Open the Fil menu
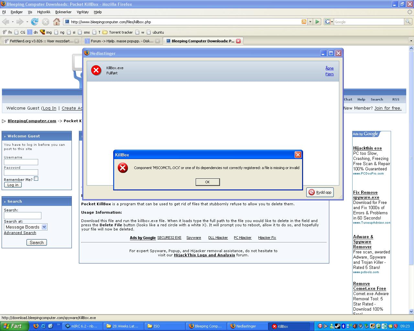Screen dimensions: 414x331 [x=4, y=12]
